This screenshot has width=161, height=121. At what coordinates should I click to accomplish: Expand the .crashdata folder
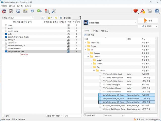click(x=85, y=43)
